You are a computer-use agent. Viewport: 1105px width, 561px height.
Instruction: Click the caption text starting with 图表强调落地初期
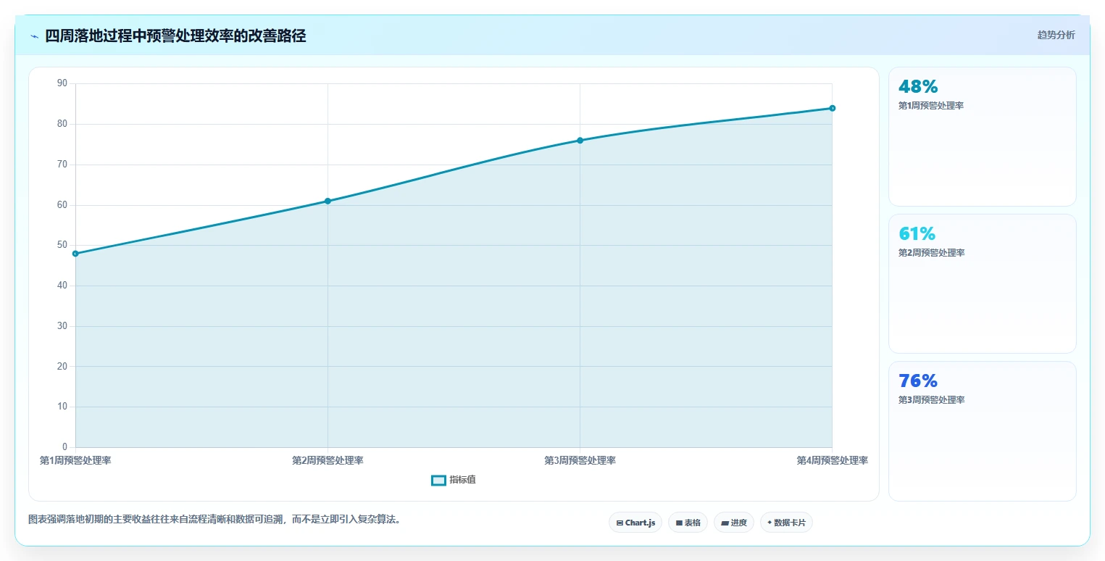[x=214, y=519]
